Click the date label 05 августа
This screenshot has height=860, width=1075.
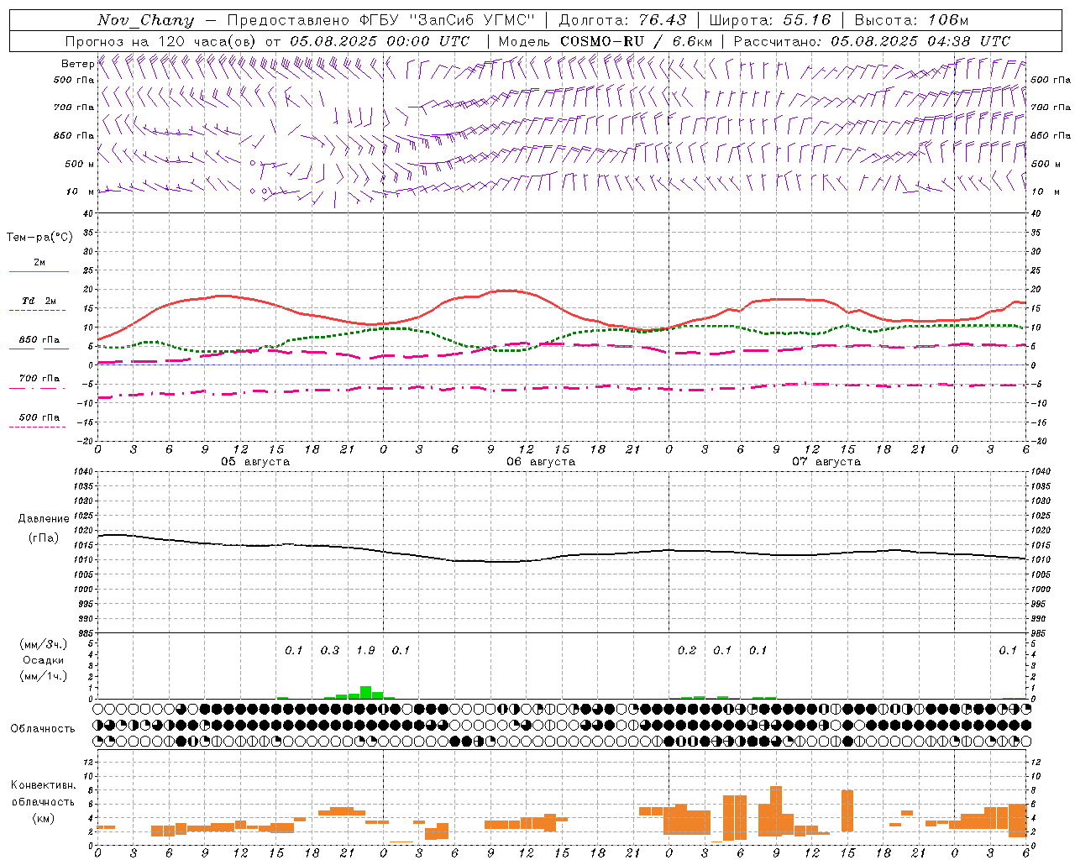pyautogui.click(x=255, y=462)
